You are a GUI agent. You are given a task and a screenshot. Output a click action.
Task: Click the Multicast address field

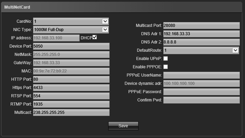click(71, 112)
